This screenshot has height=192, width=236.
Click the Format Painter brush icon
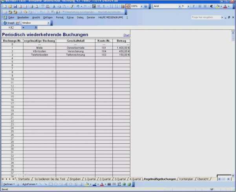pyautogui.click(x=72, y=6)
